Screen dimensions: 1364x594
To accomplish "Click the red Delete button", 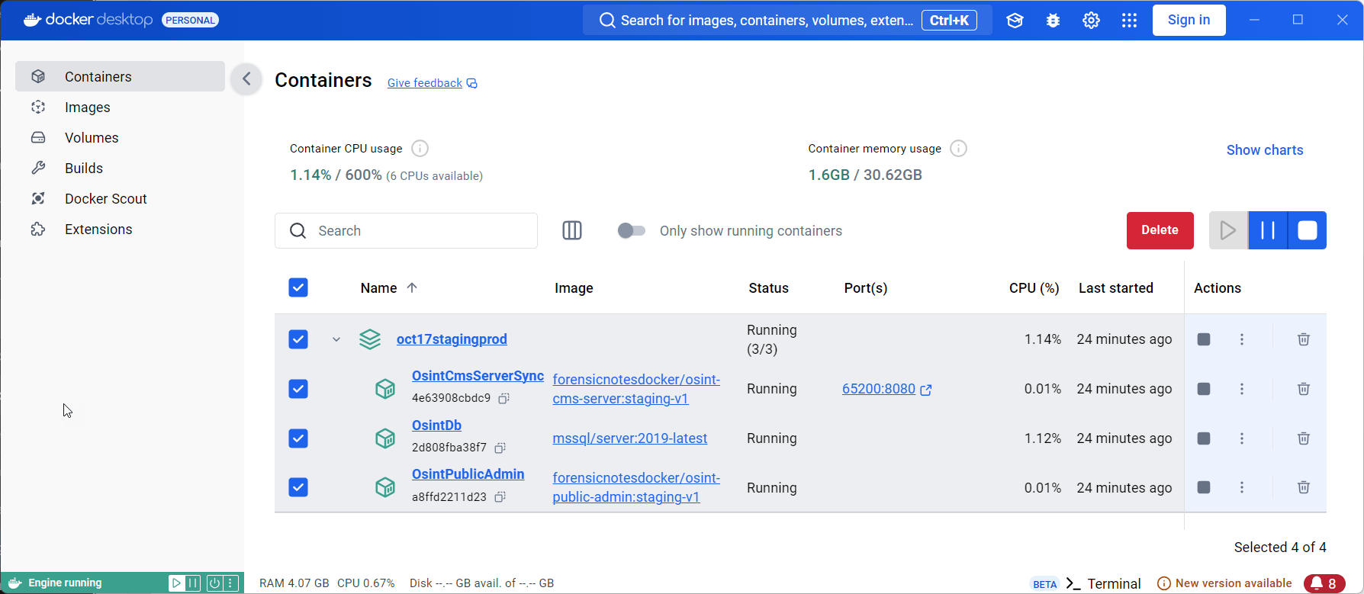I will [1160, 230].
